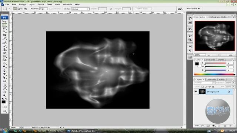Hide the Background layer eye icon
The height and width of the screenshot is (133, 237).
click(196, 92)
